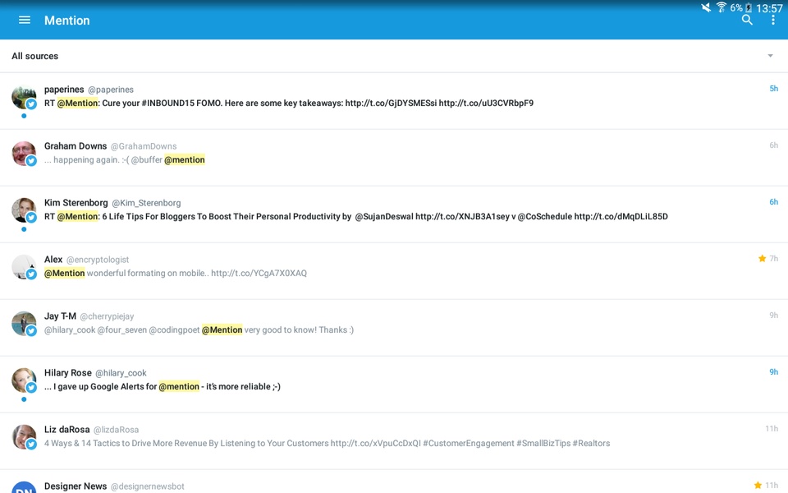Screen dimensions: 788x493
Task: Click the dropdown arrow beside All sources
Action: pos(771,56)
